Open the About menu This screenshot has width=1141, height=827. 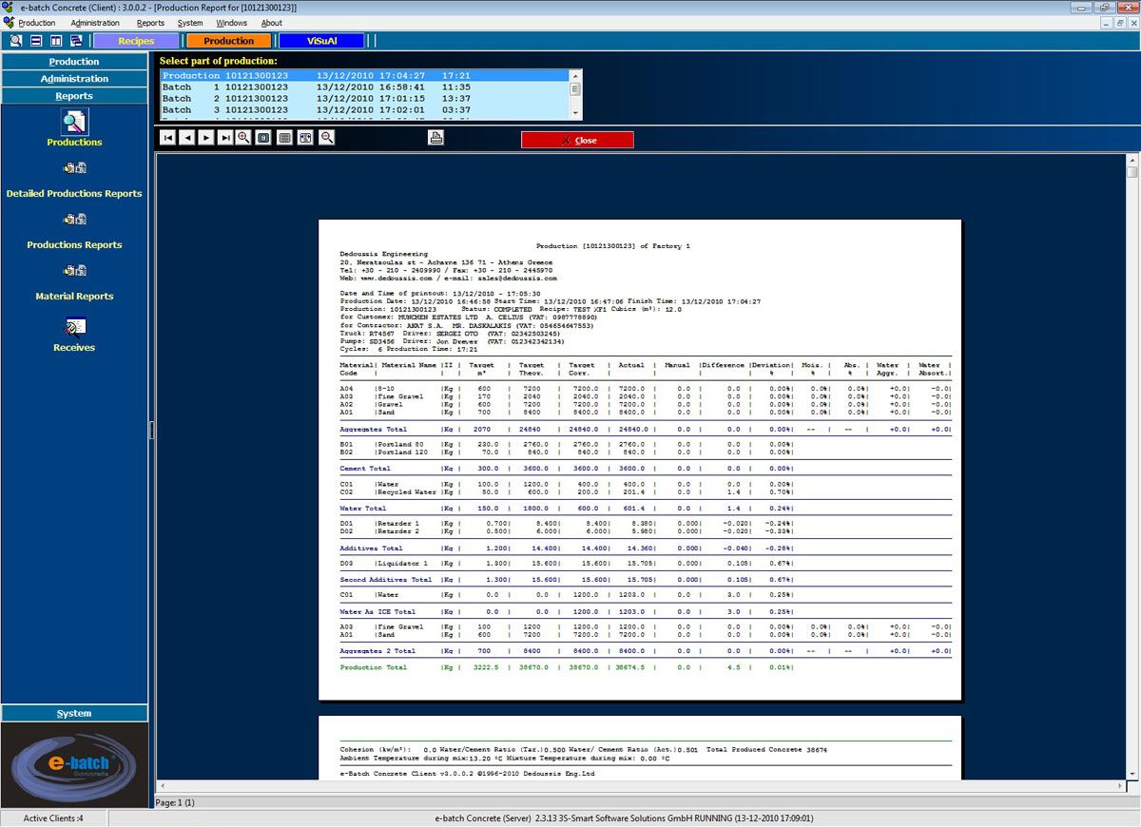pyautogui.click(x=272, y=23)
